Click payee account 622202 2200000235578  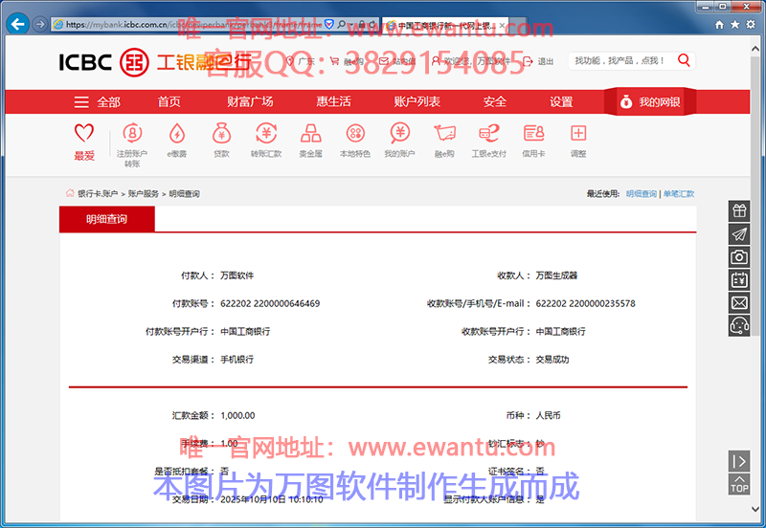coord(586,303)
